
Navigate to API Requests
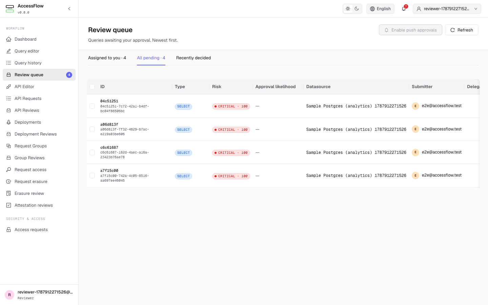pyautogui.click(x=39, y=99)
